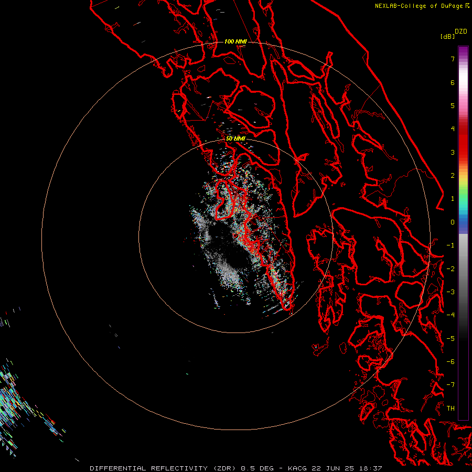Click the TH threshold label on the scale
Image resolution: width=472 pixels, height=472 pixels.
coord(450,409)
